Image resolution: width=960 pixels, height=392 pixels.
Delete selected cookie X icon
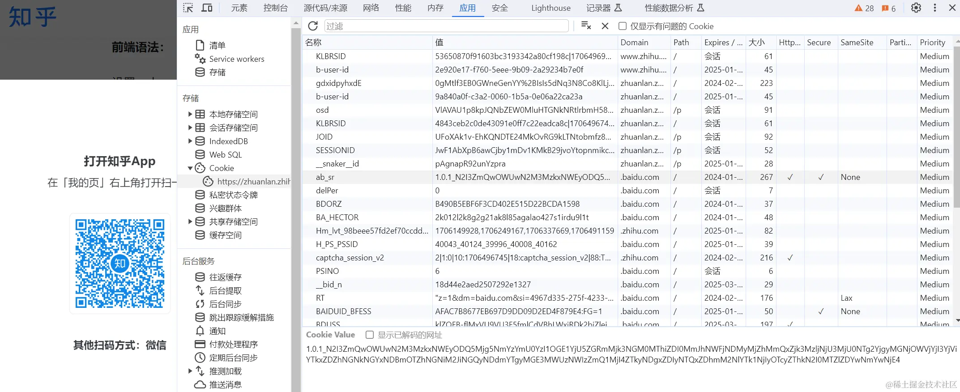click(x=605, y=26)
